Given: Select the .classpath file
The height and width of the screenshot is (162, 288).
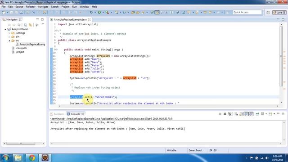Looking at the screenshot, I should [19, 48].
